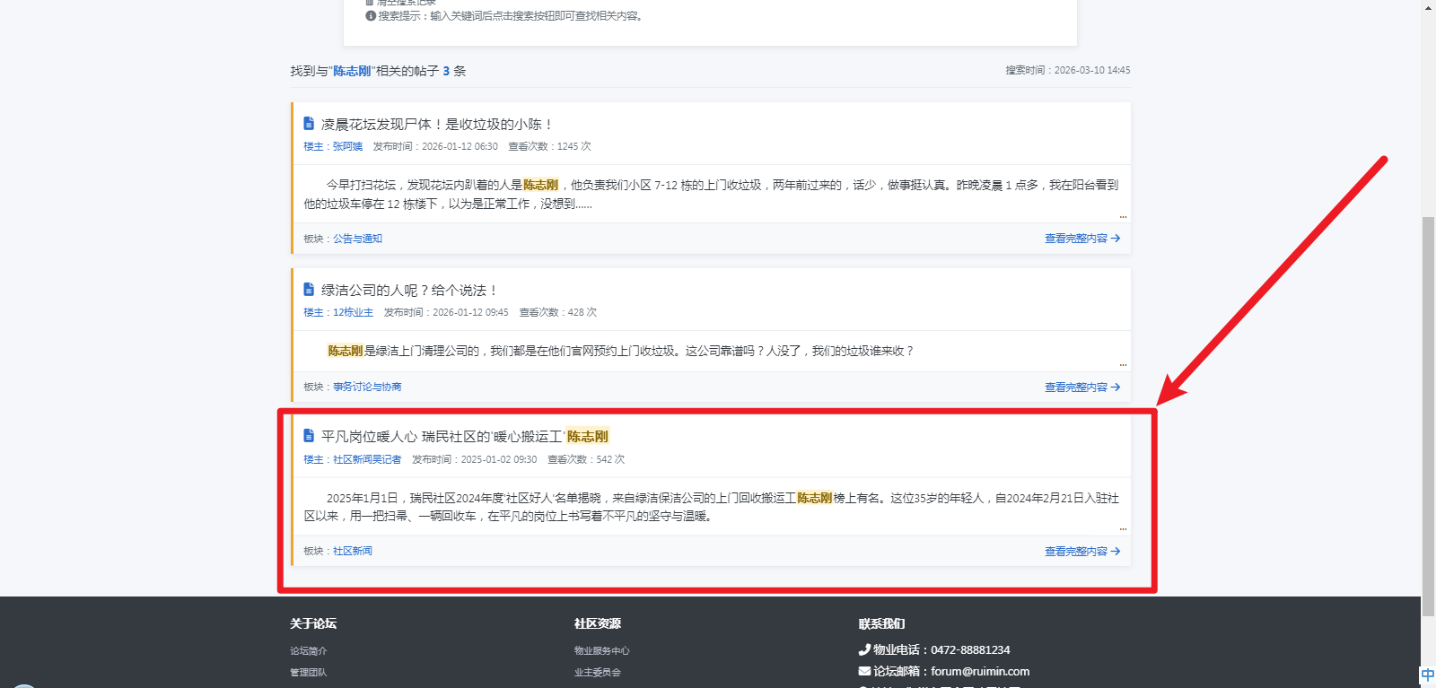Click the document icon beside 凌晨花坛发现尸体 post
The height and width of the screenshot is (688, 1436).
tap(309, 124)
